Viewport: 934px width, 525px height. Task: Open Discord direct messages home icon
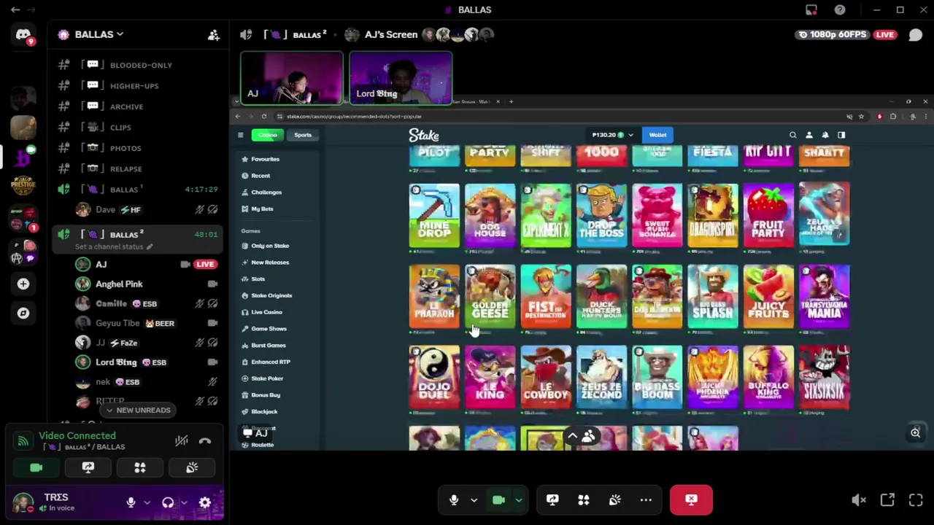[23, 35]
